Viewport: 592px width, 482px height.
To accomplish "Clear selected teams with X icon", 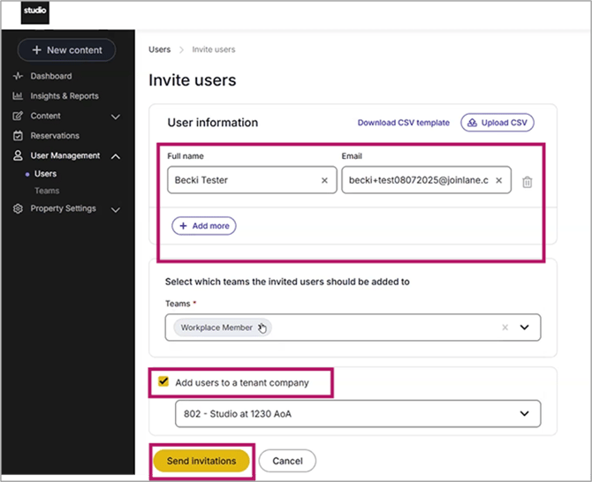I will pos(505,328).
